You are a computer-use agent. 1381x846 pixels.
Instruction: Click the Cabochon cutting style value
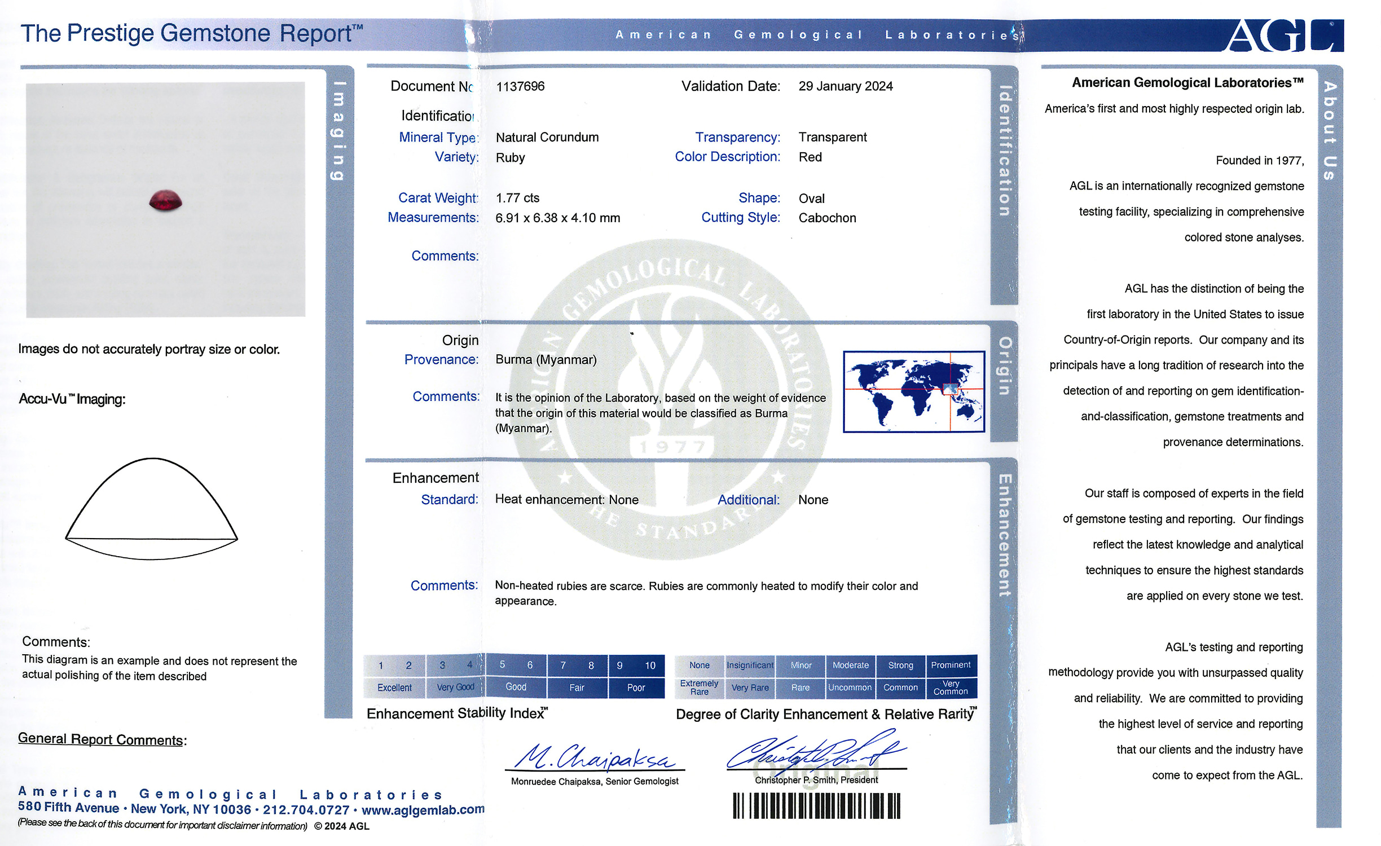[x=827, y=218]
